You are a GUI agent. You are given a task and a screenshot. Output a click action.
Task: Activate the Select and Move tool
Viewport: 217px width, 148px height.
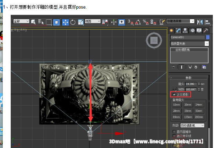coord(65,22)
